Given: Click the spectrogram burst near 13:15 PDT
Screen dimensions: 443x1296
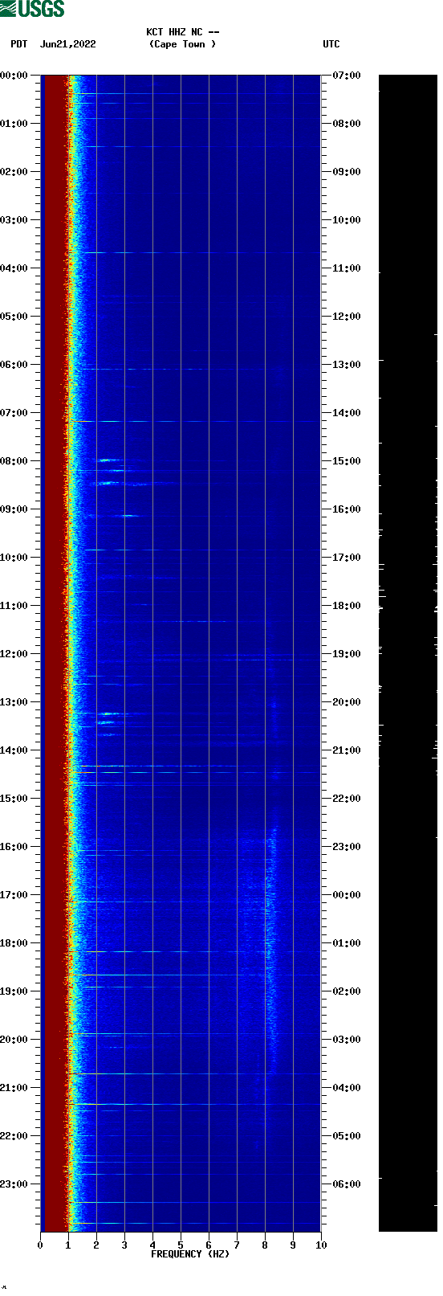Looking at the screenshot, I should 109,713.
